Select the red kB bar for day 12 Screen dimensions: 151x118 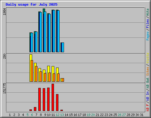click(57, 103)
